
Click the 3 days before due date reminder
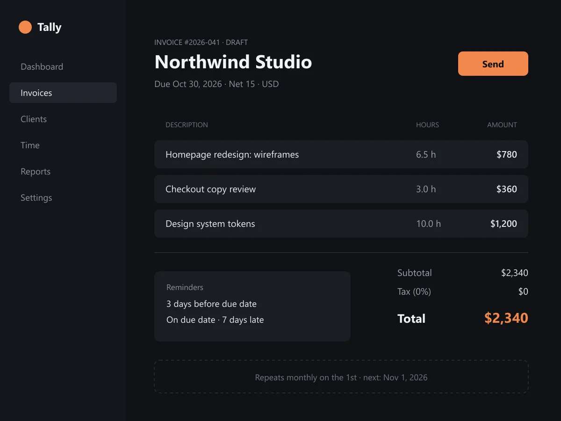pos(211,304)
